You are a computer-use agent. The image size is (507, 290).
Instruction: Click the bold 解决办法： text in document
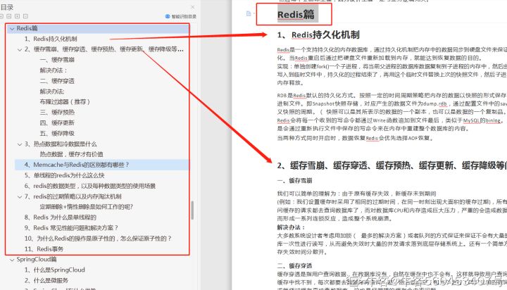(291, 227)
